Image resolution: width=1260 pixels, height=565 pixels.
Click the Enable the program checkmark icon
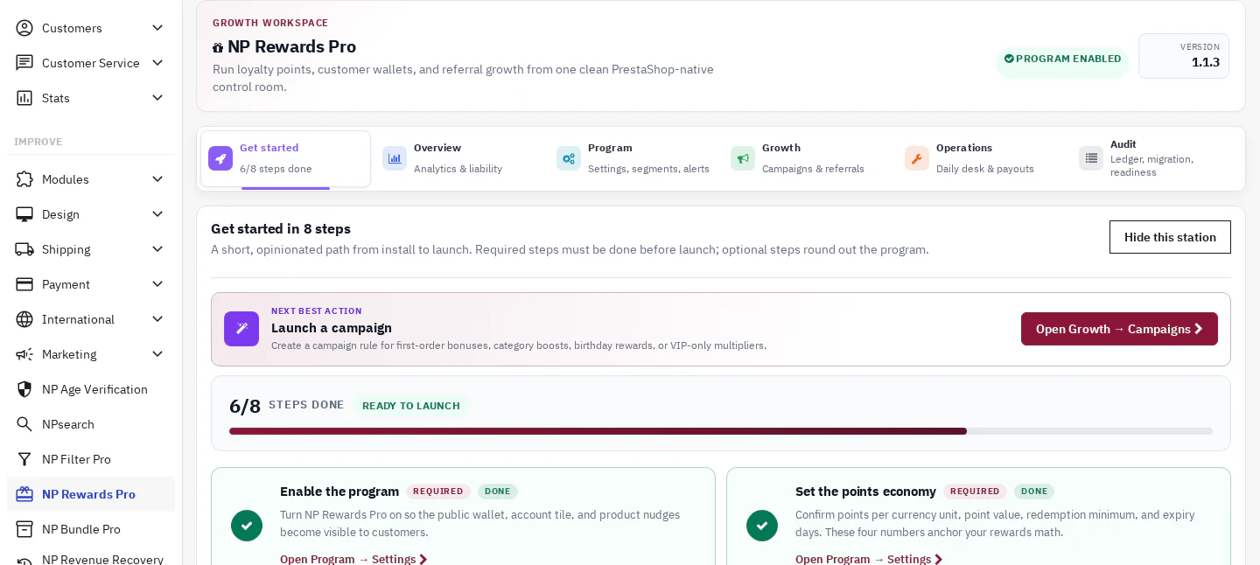(x=247, y=526)
